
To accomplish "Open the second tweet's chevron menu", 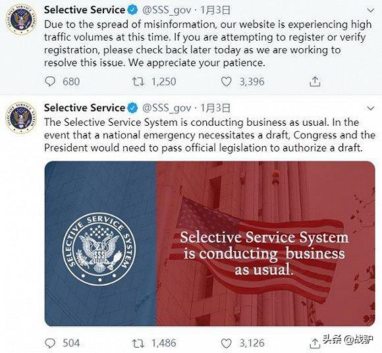I will pos(371,108).
